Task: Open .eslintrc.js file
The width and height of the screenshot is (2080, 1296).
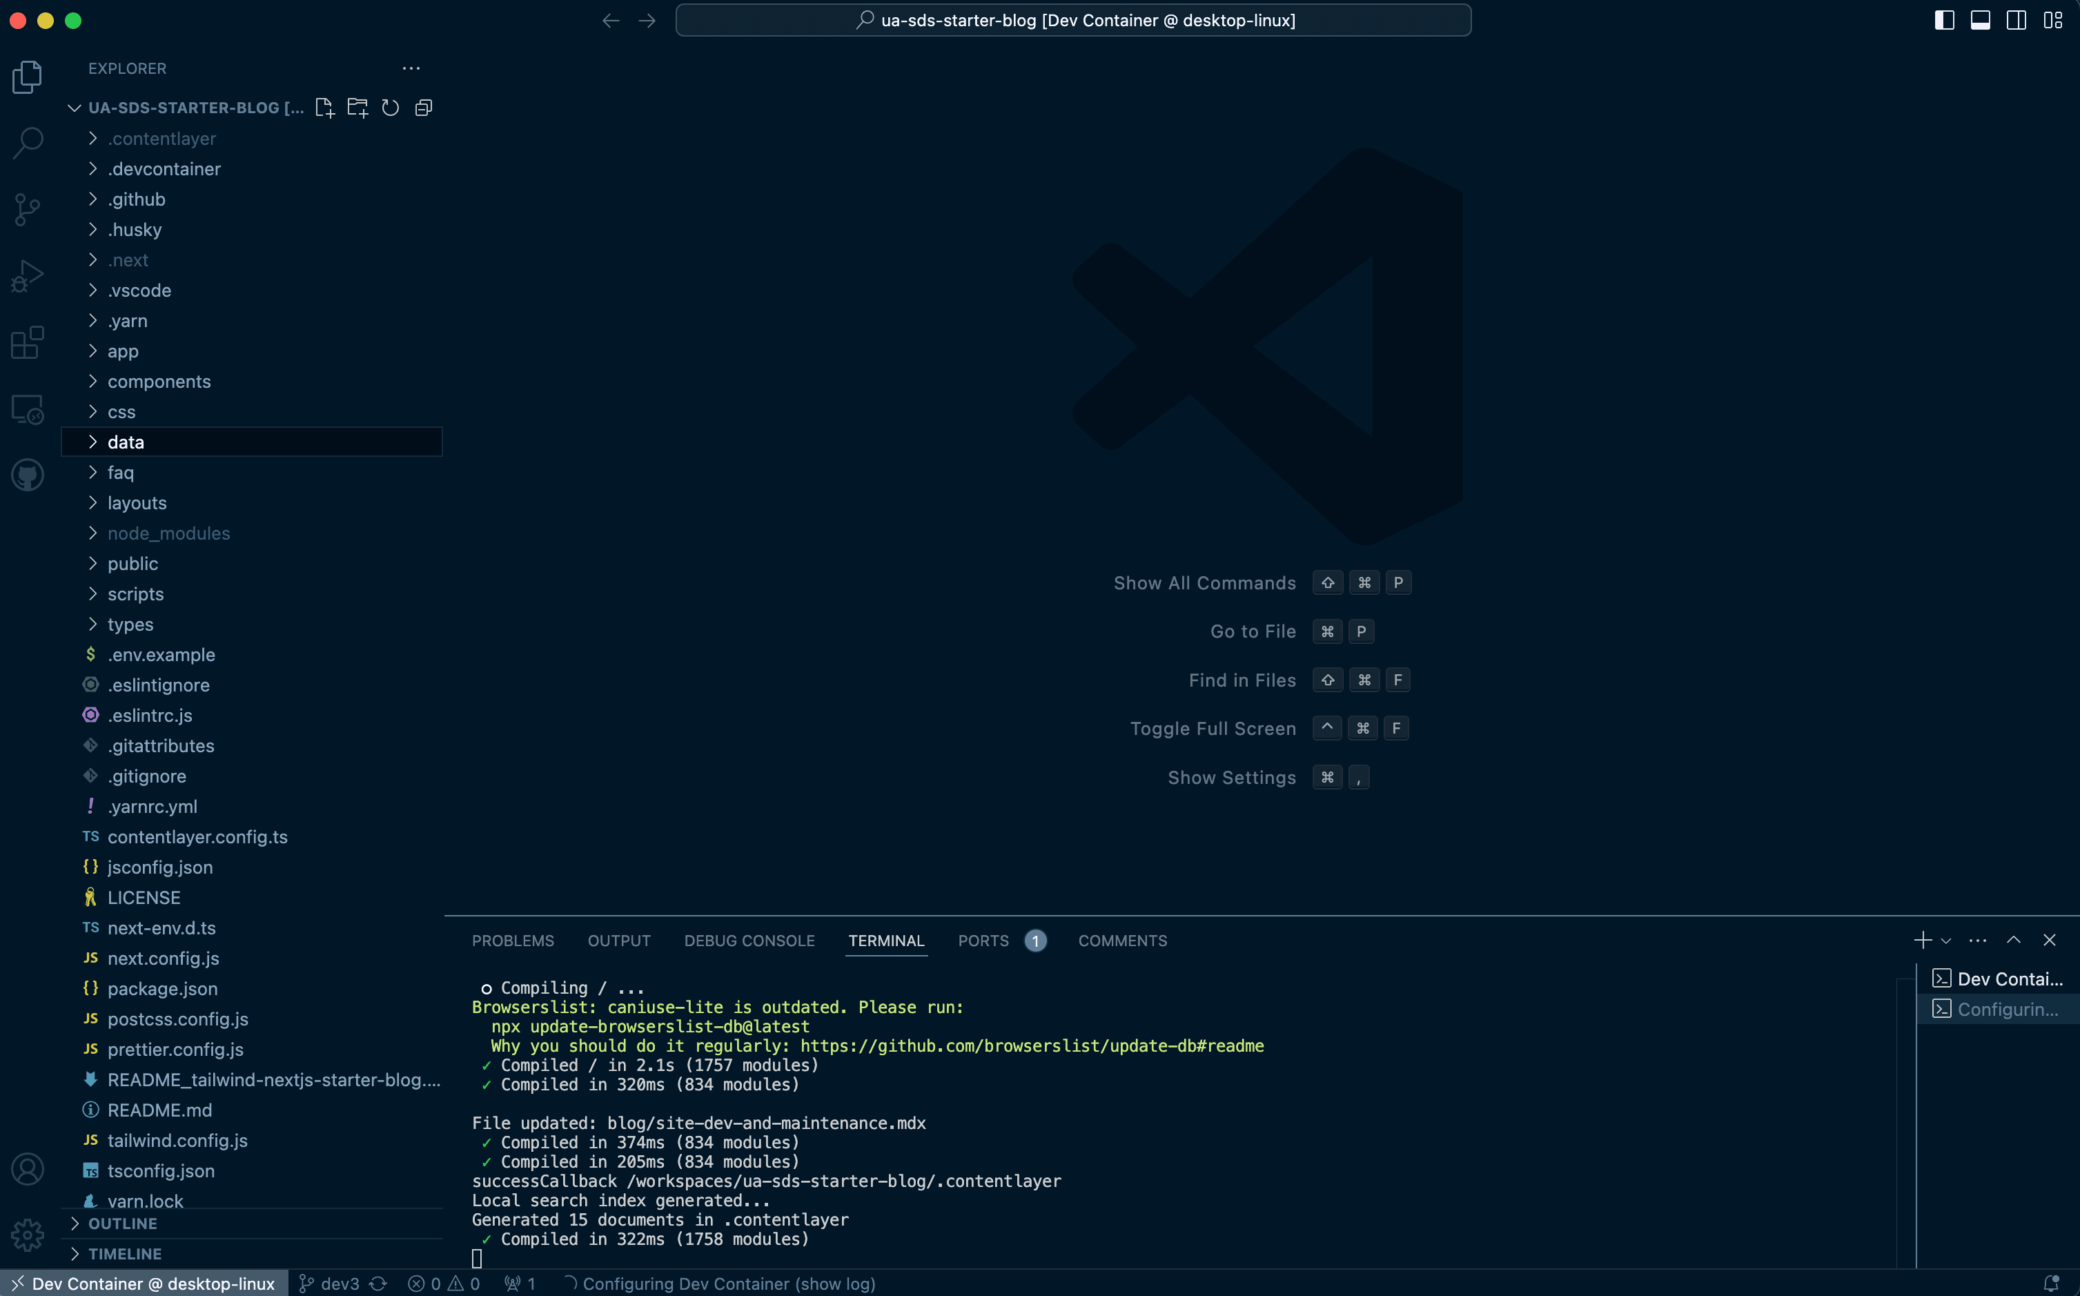Action: 252,716
